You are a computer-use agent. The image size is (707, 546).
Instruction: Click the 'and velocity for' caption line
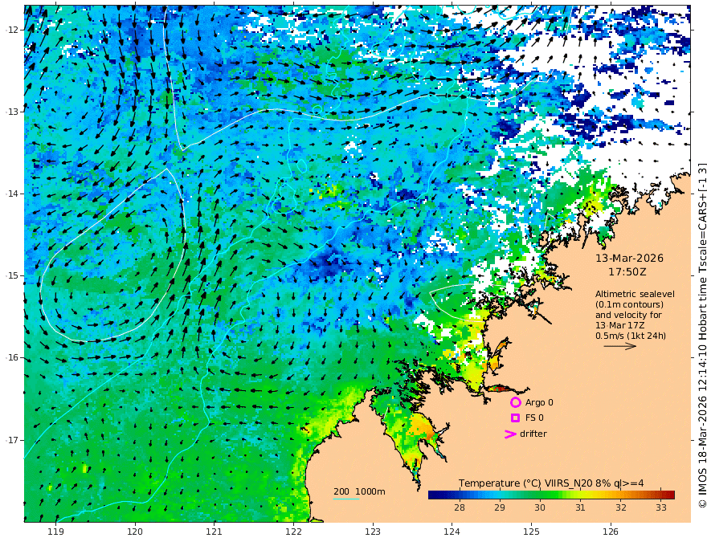click(x=628, y=315)
